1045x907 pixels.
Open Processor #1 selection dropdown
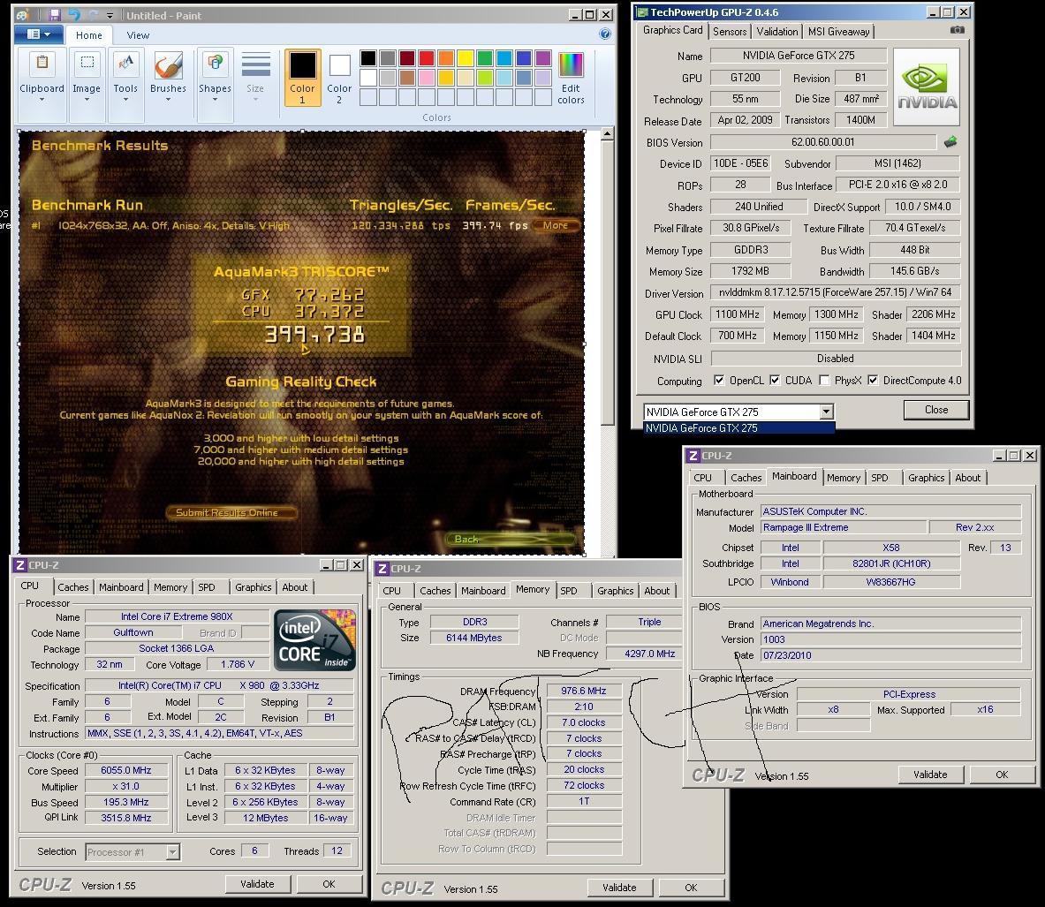[x=172, y=851]
